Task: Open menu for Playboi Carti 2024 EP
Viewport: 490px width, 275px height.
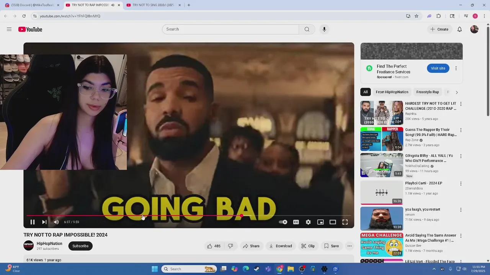Action: click(461, 184)
